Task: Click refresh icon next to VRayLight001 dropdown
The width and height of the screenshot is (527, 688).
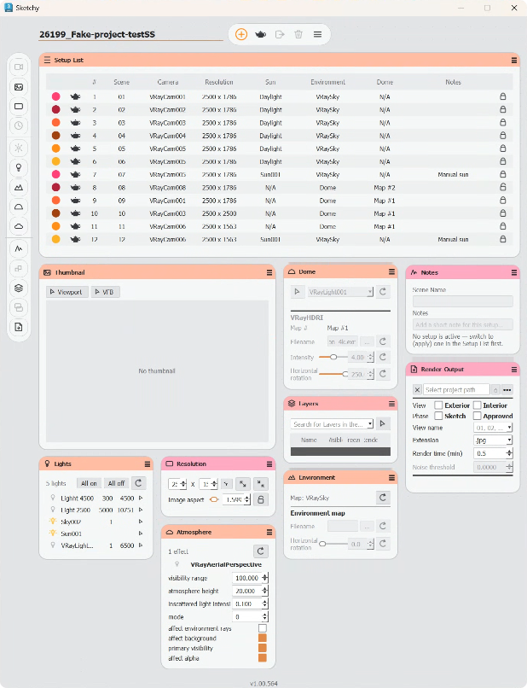Action: [383, 292]
